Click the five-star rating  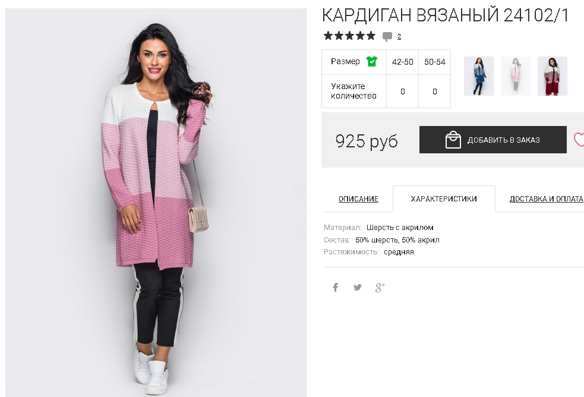pos(349,36)
